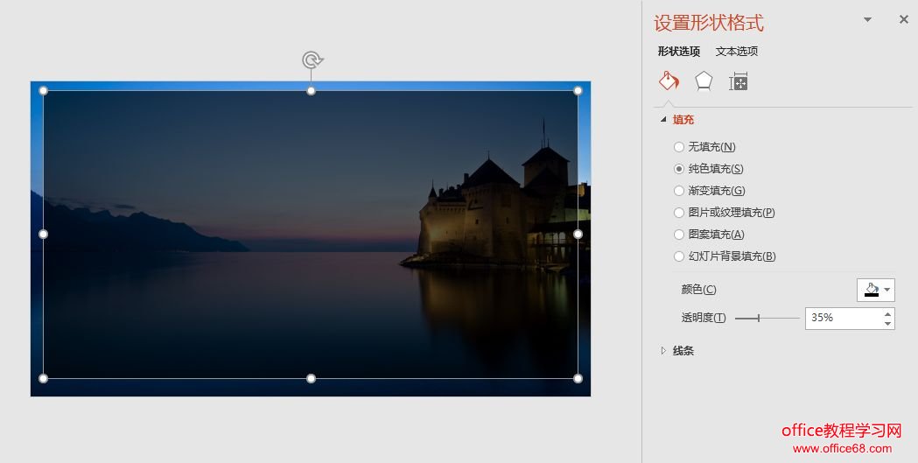The image size is (918, 463).
Task: Collapse the 填充 section
Action: click(x=664, y=120)
